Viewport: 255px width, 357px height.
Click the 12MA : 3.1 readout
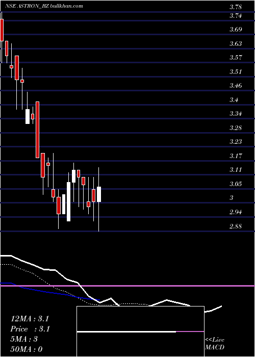[30, 319]
